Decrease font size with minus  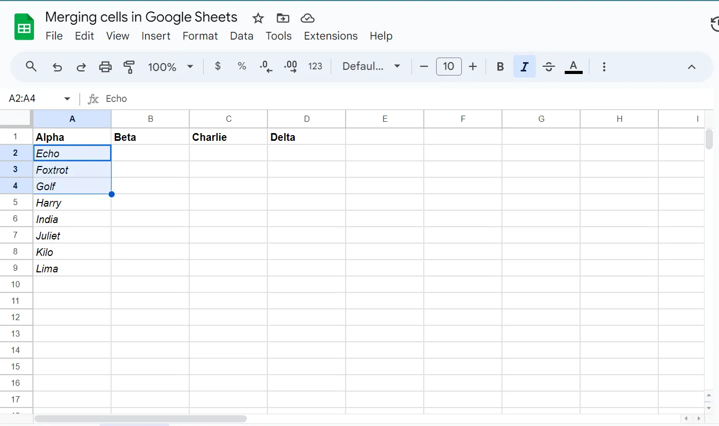tap(424, 67)
